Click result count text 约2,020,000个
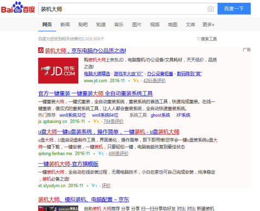The height and width of the screenshot is (211, 260). tap(91, 39)
